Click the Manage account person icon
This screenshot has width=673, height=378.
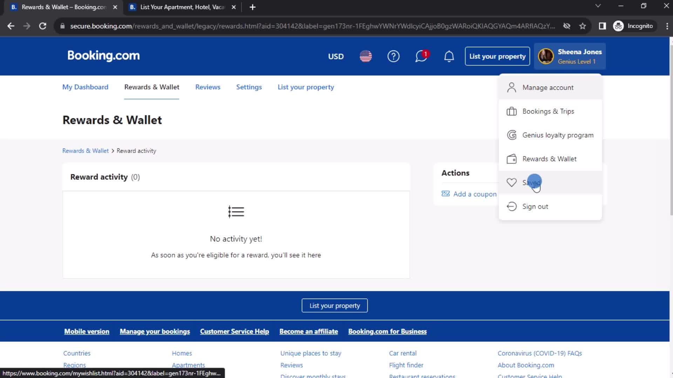511,87
